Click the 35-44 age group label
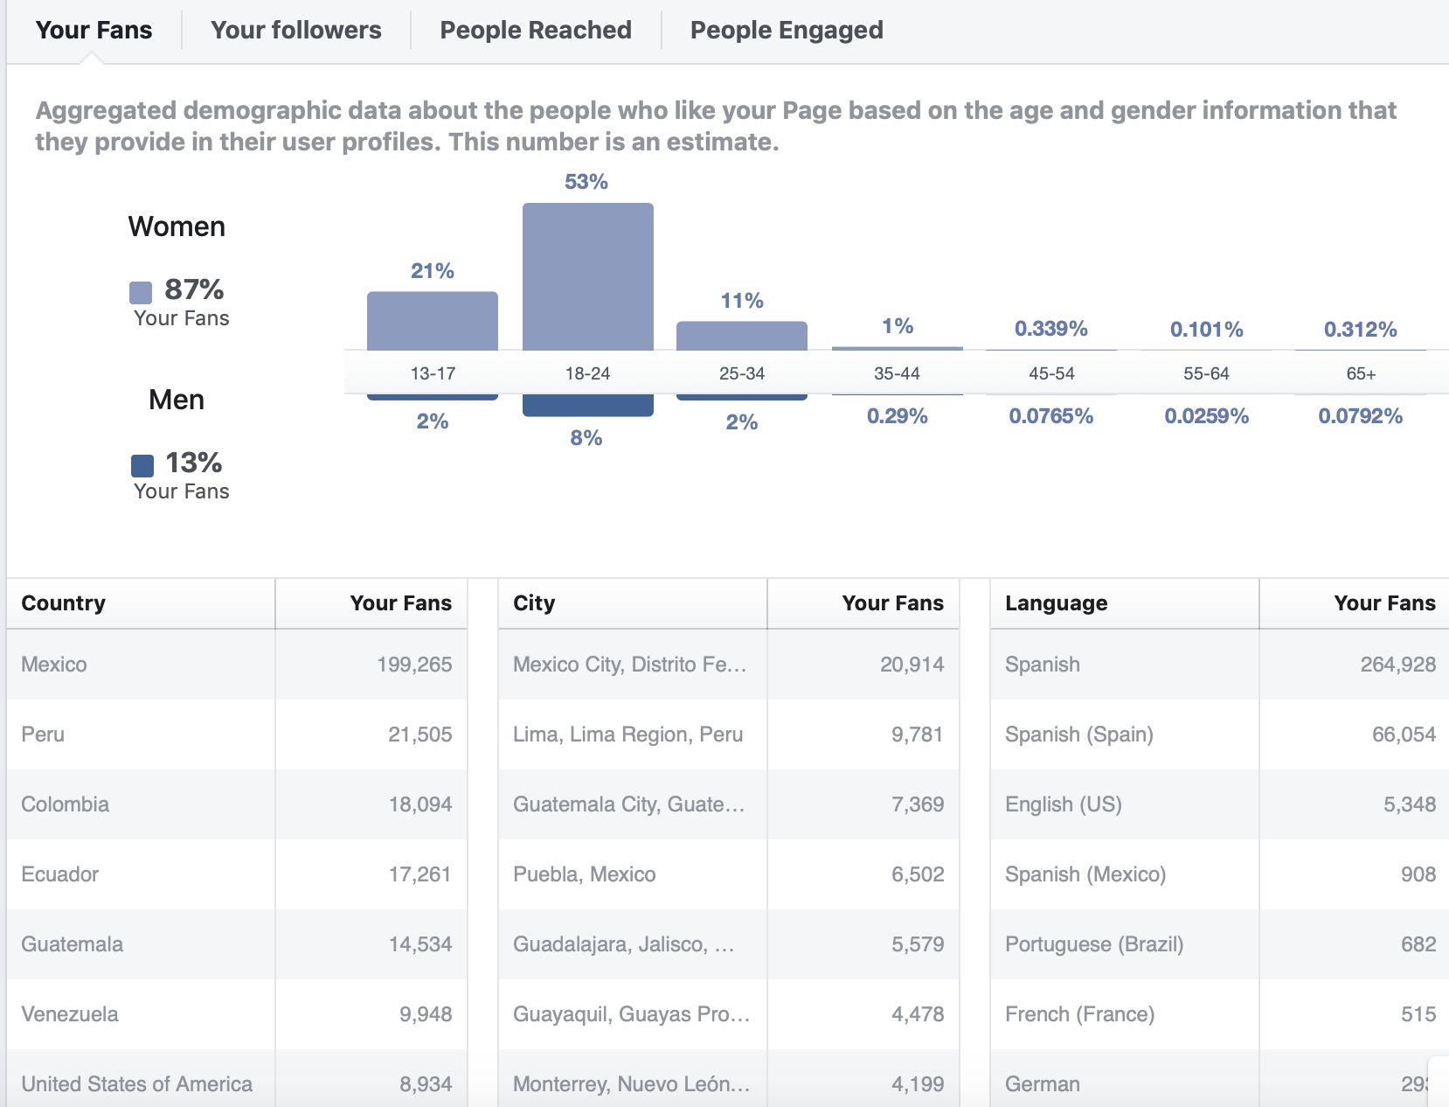The height and width of the screenshot is (1107, 1449). click(x=897, y=373)
